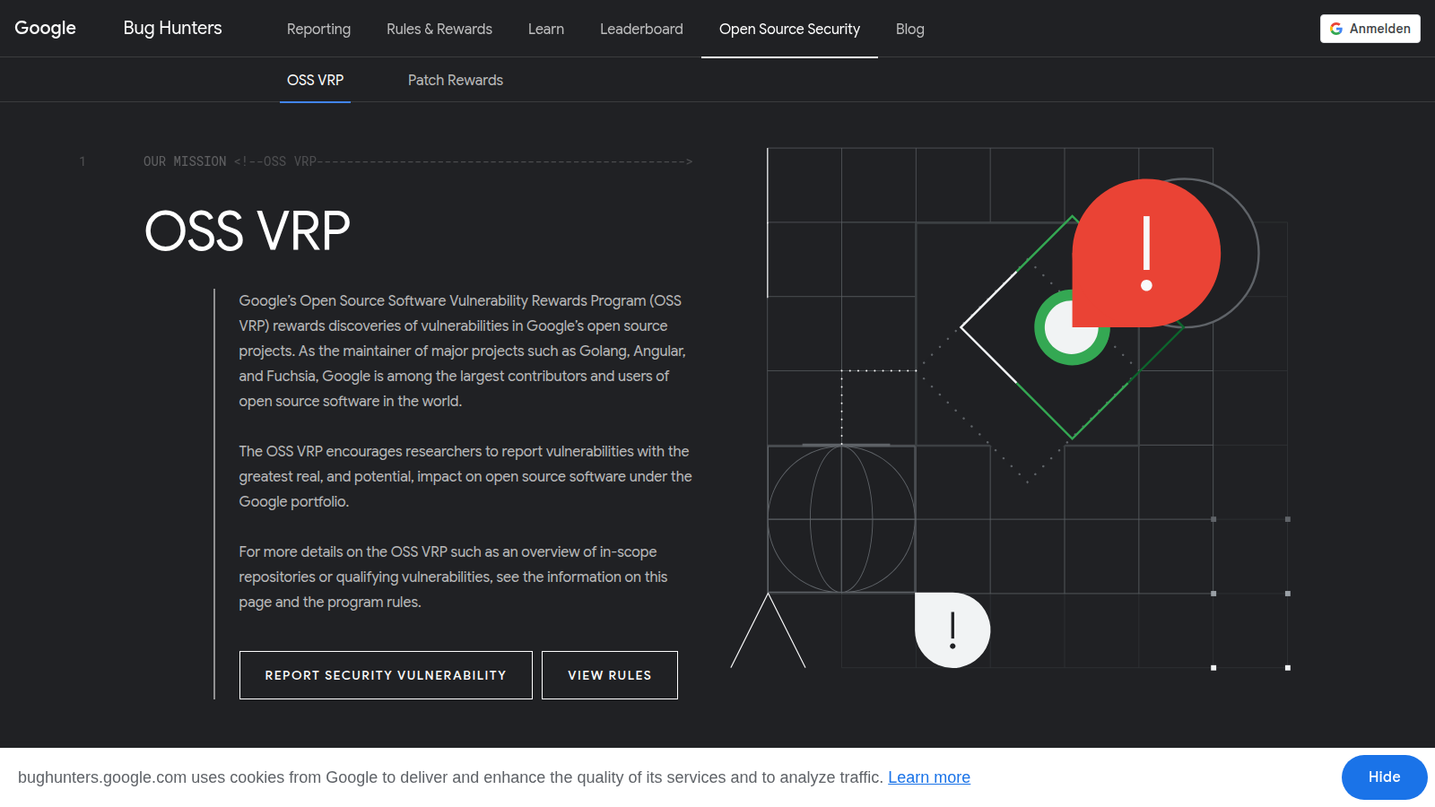
Task: Switch to the OSS VRP subtab
Action: [x=315, y=80]
